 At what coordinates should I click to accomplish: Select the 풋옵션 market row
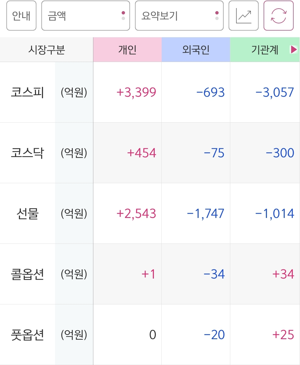(150, 335)
